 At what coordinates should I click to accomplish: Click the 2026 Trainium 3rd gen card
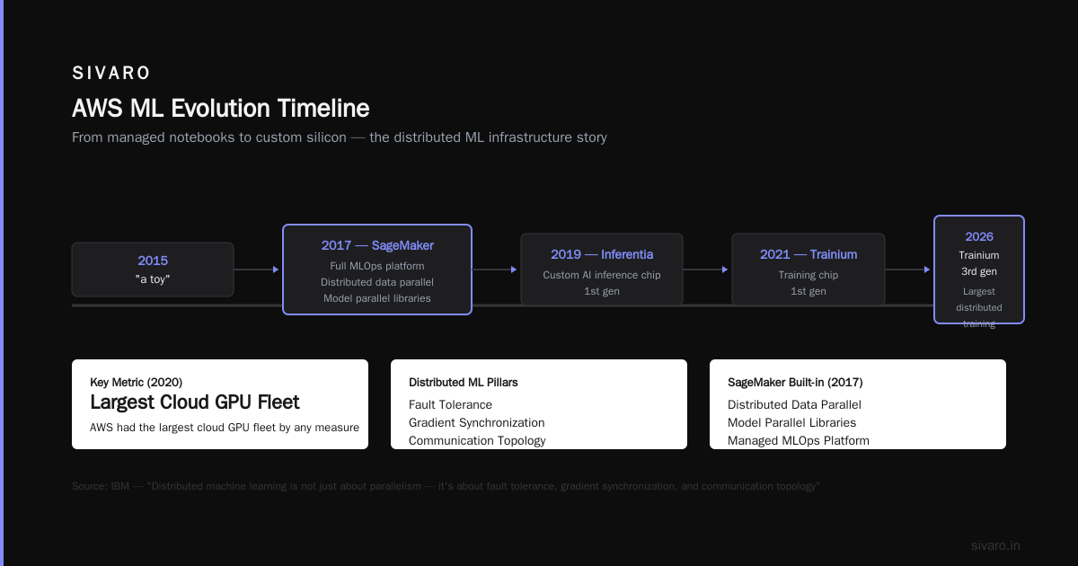[x=979, y=270]
